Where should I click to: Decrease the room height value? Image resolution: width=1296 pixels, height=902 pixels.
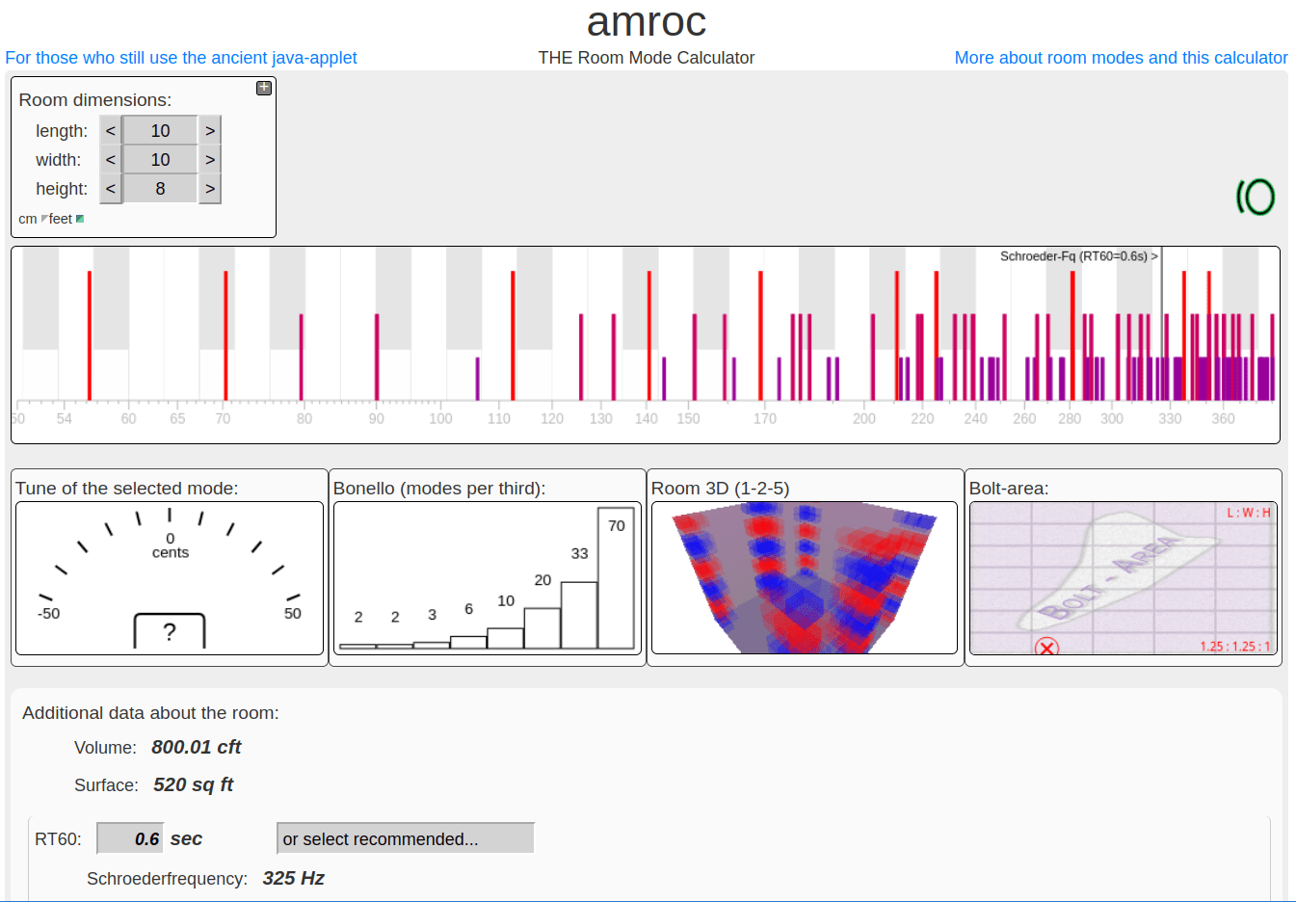pyautogui.click(x=111, y=188)
